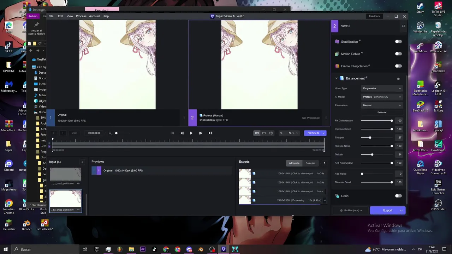452x254 pixels.
Task: Select split compare view layout icon
Action: point(271,133)
